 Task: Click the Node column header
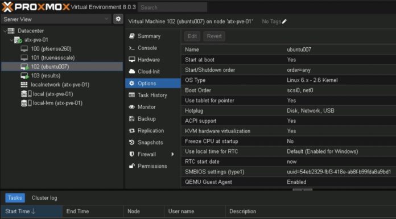144,212
